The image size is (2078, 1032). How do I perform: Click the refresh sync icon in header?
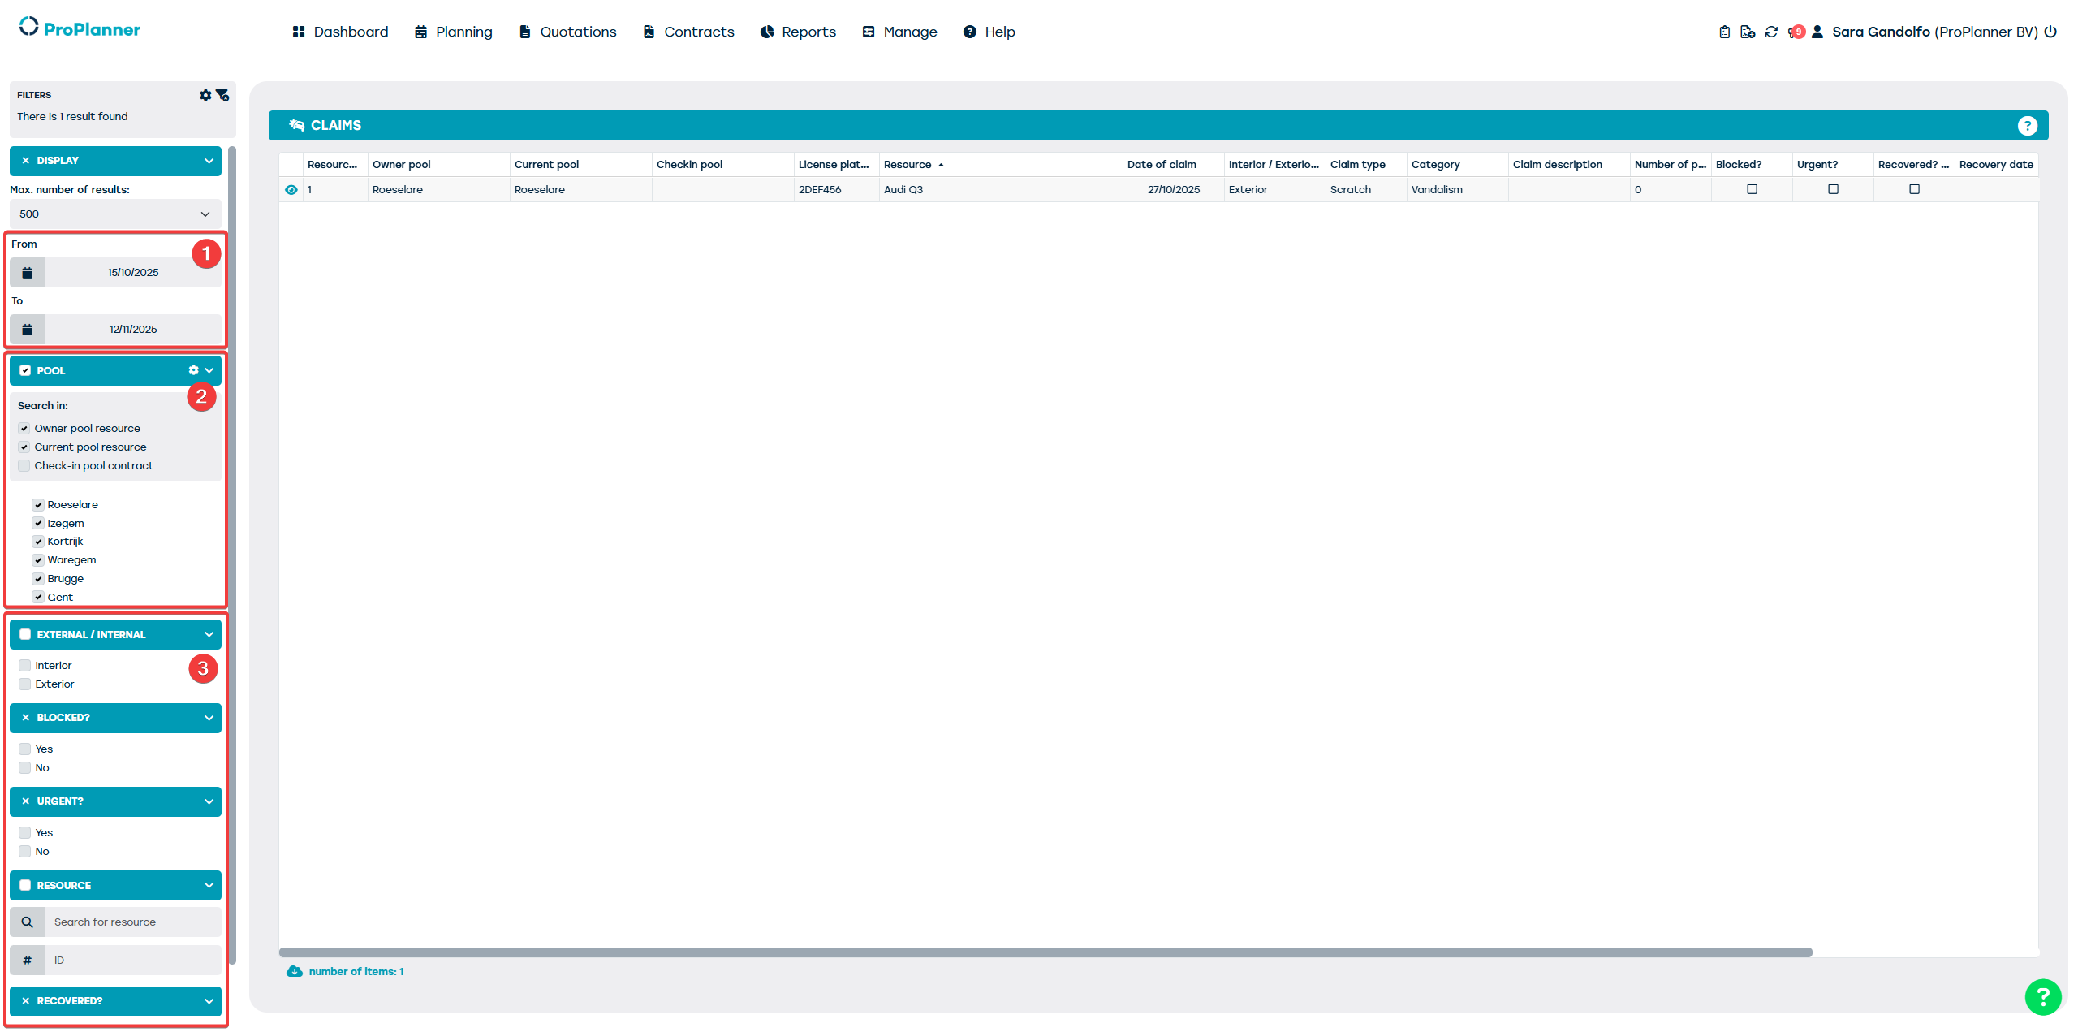(1771, 32)
